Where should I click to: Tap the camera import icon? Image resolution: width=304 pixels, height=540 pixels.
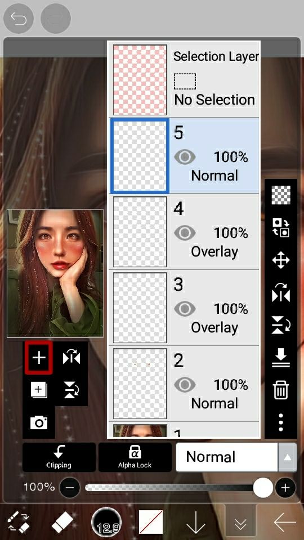[x=39, y=422]
